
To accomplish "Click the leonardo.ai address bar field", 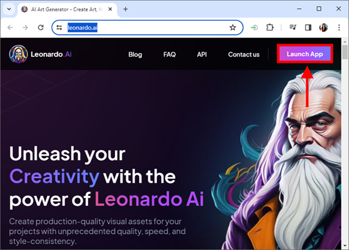I will pos(147,27).
